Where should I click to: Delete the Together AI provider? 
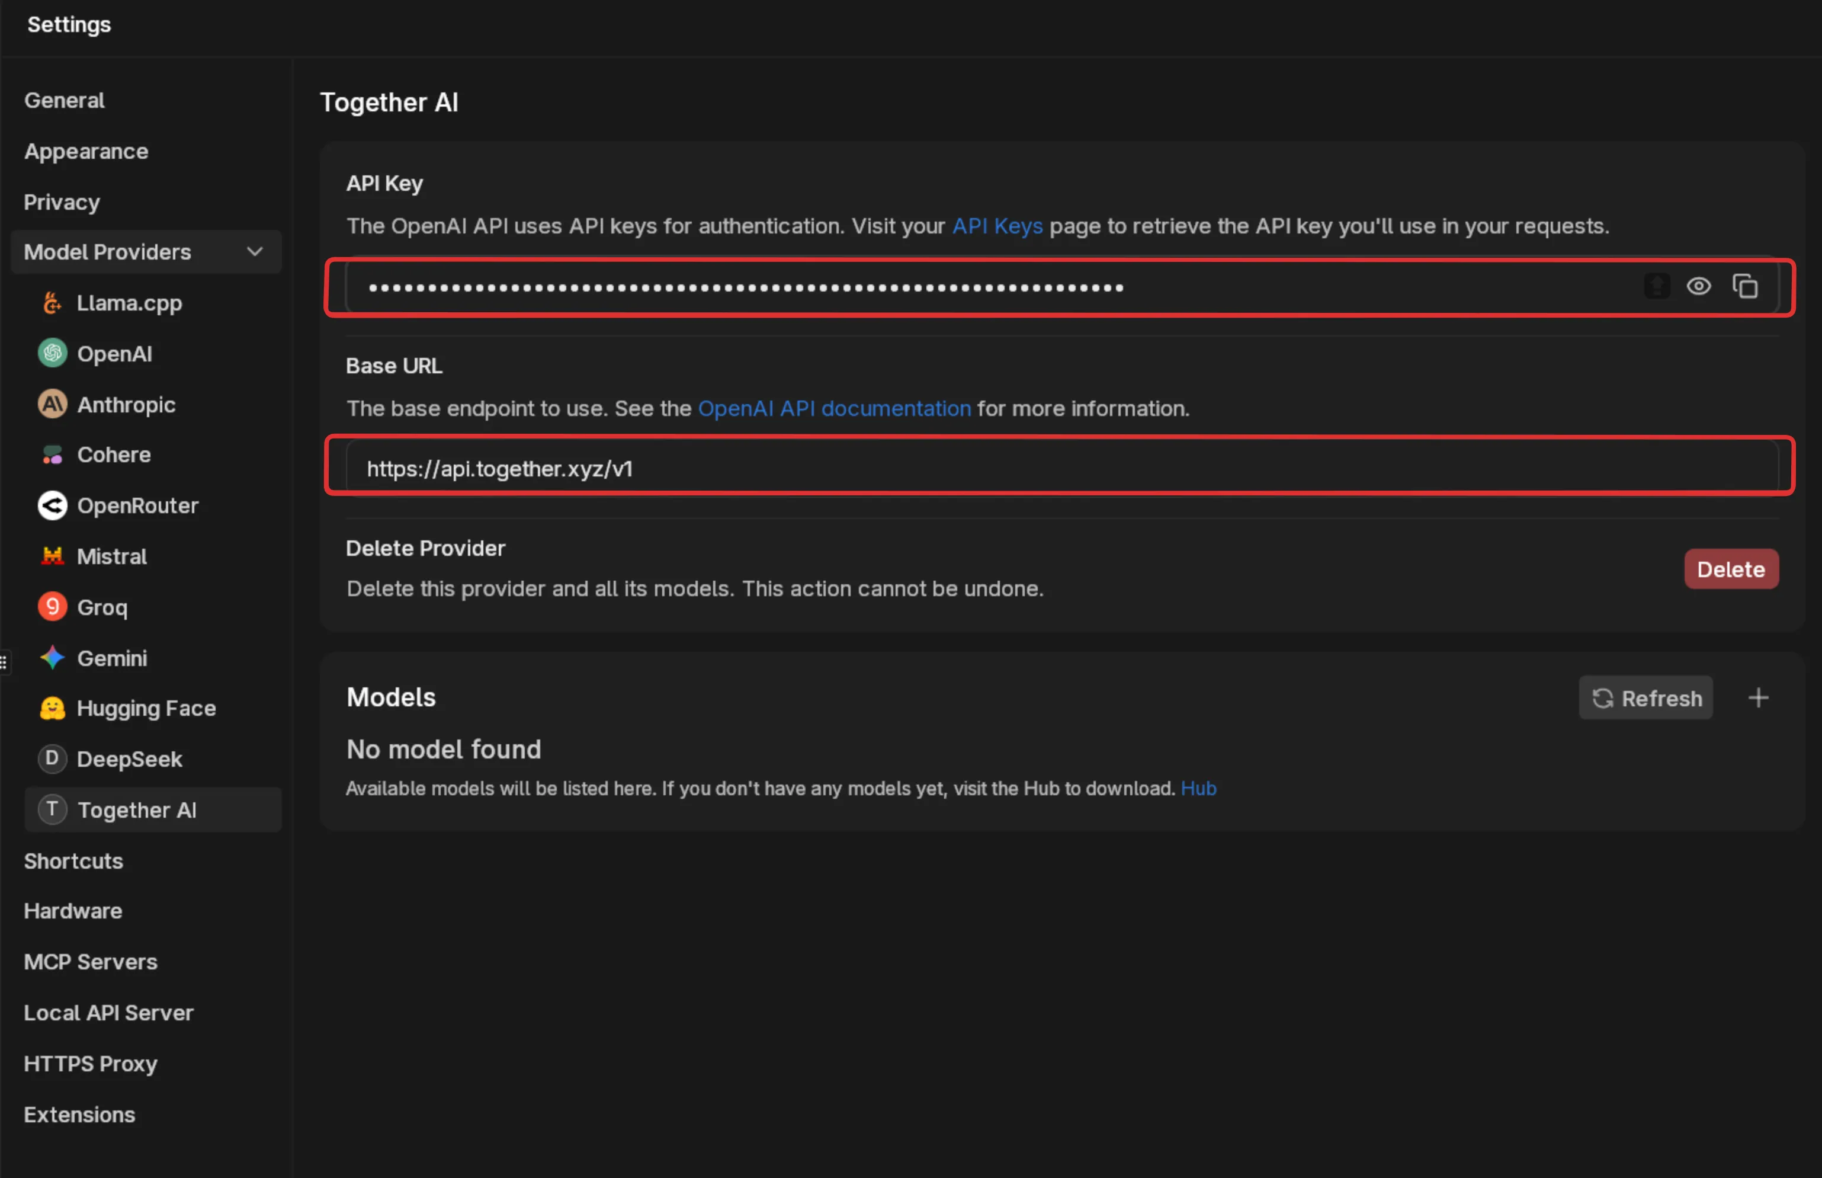tap(1730, 569)
